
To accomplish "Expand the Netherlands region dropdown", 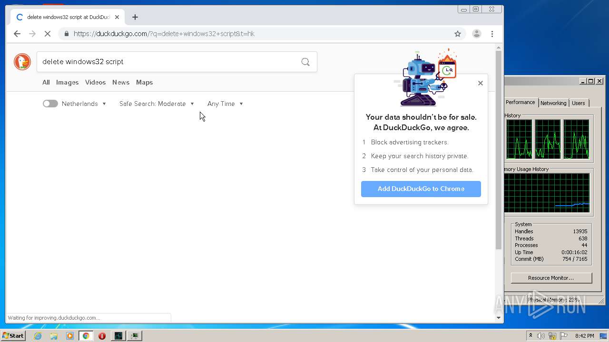I will (x=84, y=104).
